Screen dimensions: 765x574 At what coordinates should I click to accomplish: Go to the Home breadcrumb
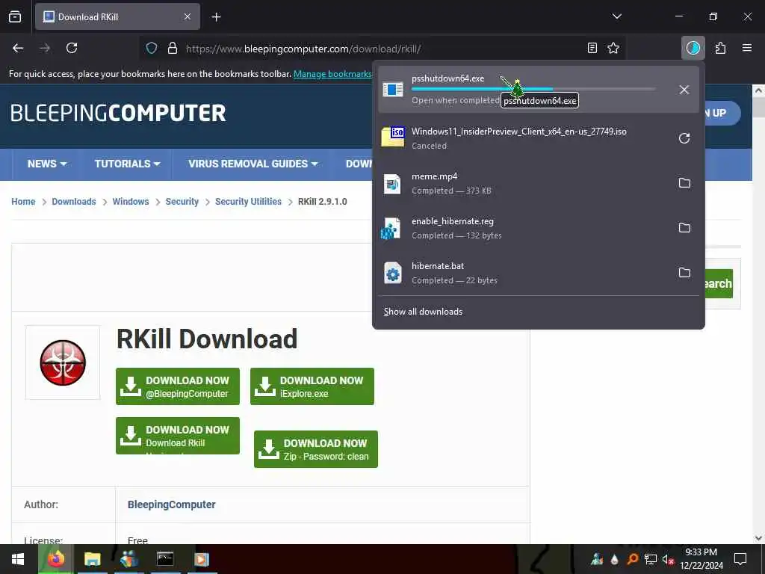pos(23,202)
